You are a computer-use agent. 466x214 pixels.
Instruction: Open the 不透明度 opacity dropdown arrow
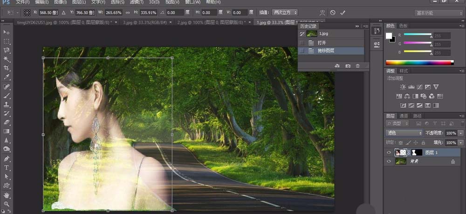point(461,133)
